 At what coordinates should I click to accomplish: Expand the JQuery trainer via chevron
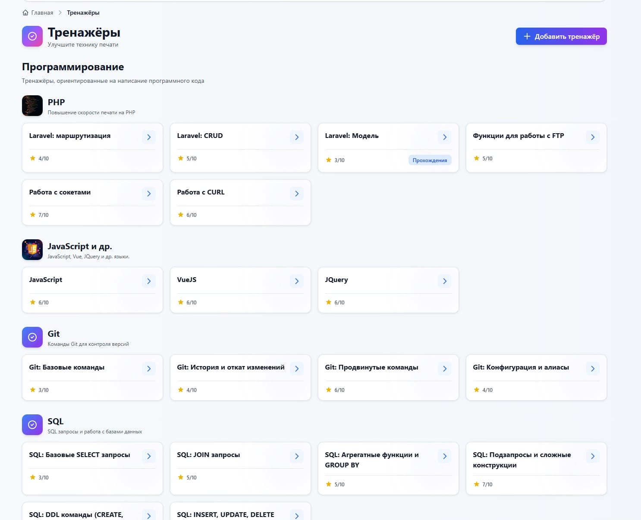(445, 281)
